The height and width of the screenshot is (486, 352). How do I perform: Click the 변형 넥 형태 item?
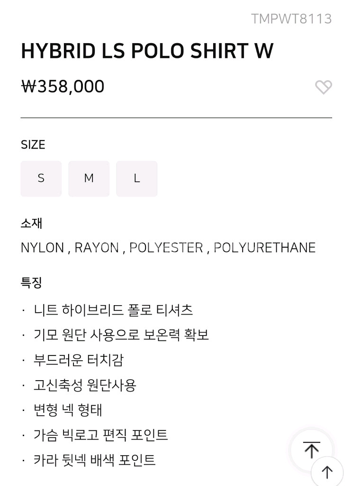point(68,410)
